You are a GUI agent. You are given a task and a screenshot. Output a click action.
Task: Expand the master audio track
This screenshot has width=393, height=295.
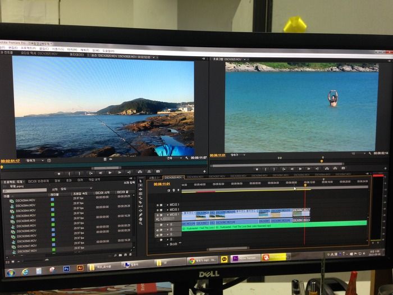167,244
